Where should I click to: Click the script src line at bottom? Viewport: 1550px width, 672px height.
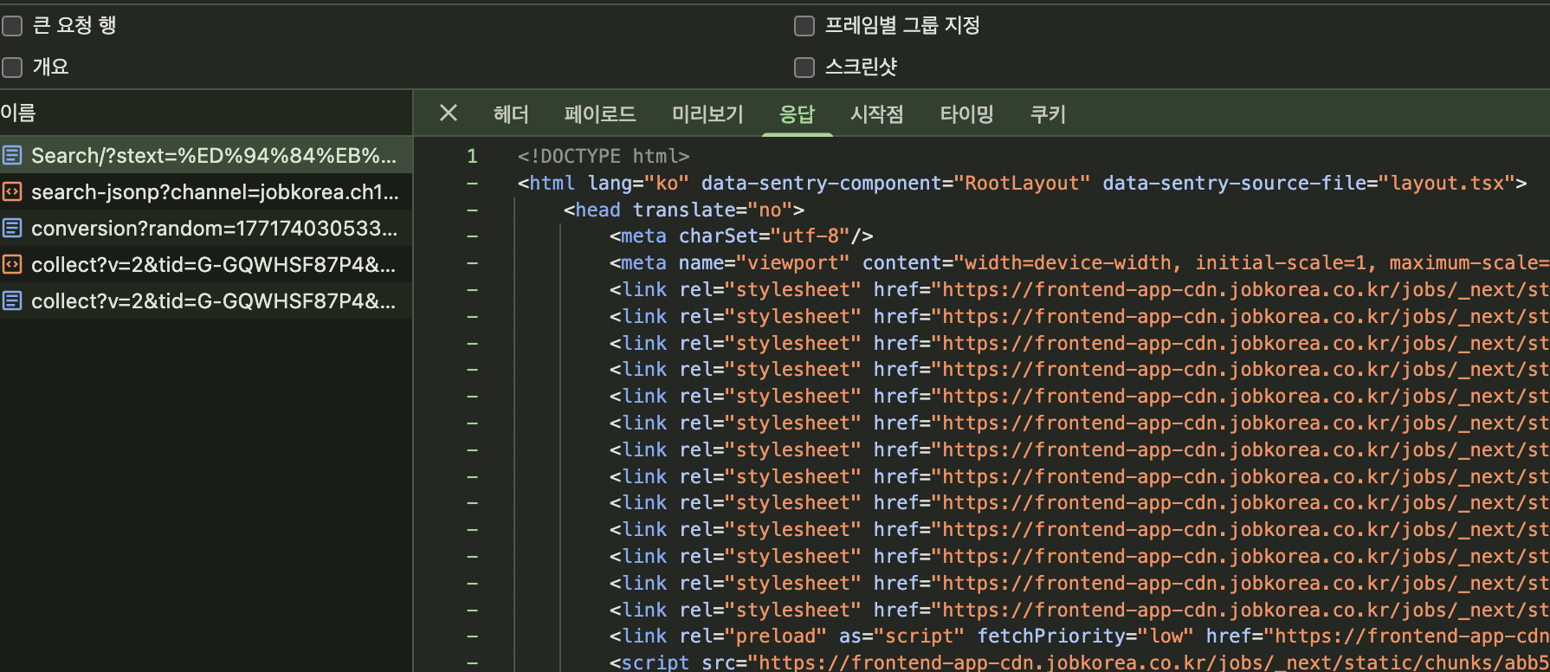tap(1079, 662)
